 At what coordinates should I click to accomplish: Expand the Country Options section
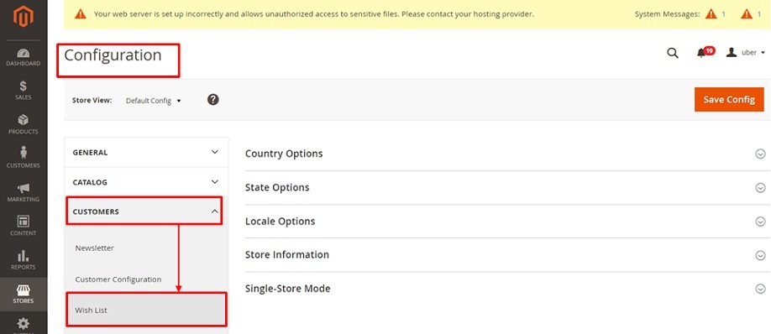506,154
